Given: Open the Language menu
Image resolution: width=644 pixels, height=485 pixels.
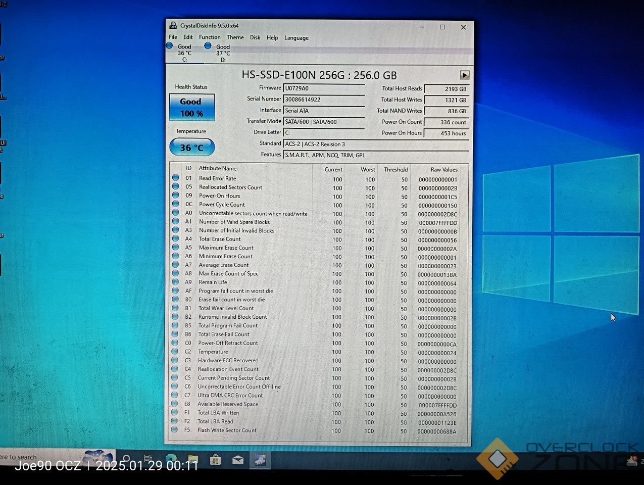Looking at the screenshot, I should [296, 38].
